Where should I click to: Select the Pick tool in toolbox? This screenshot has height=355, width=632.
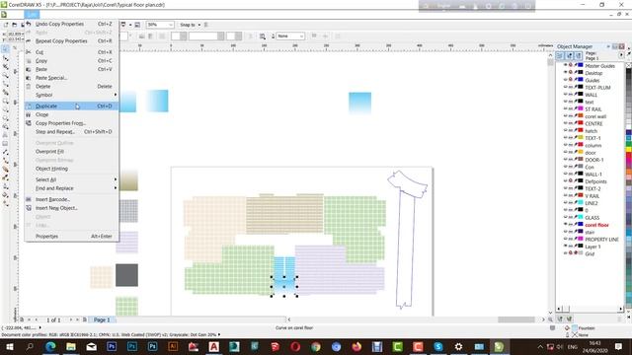[5, 49]
